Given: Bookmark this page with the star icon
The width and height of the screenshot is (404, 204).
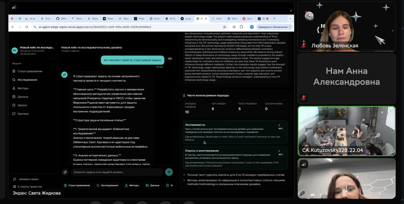Looking at the screenshot, I should [x=225, y=27].
